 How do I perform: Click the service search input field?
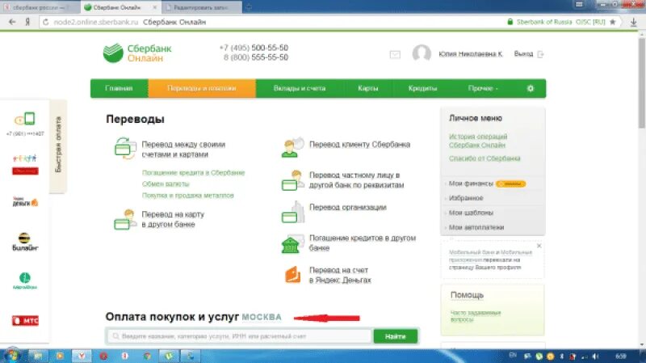point(239,336)
